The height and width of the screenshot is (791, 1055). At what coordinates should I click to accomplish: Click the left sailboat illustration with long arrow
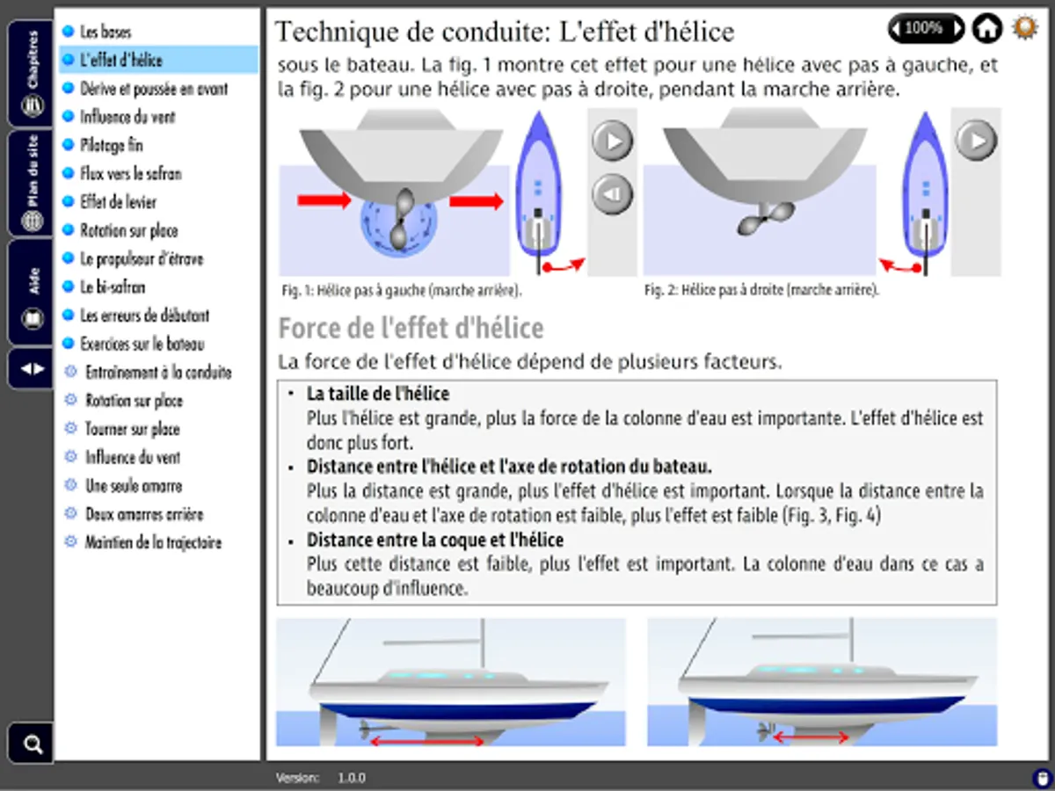pos(451,682)
